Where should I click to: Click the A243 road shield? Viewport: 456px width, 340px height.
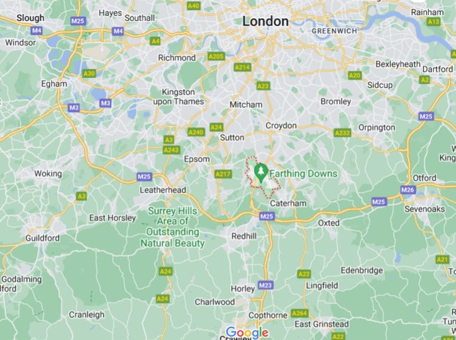(171, 150)
